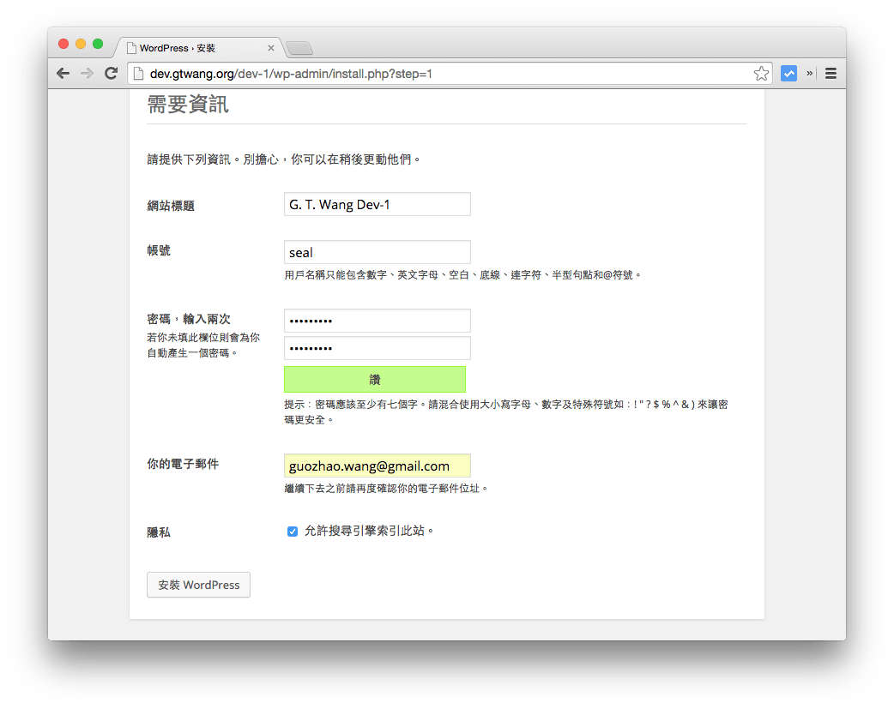The width and height of the screenshot is (894, 709).
Task: Click the first password entry field
Action: 377,320
